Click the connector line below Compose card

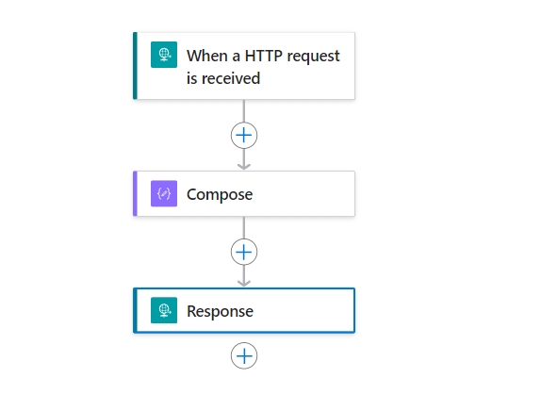pos(244,227)
